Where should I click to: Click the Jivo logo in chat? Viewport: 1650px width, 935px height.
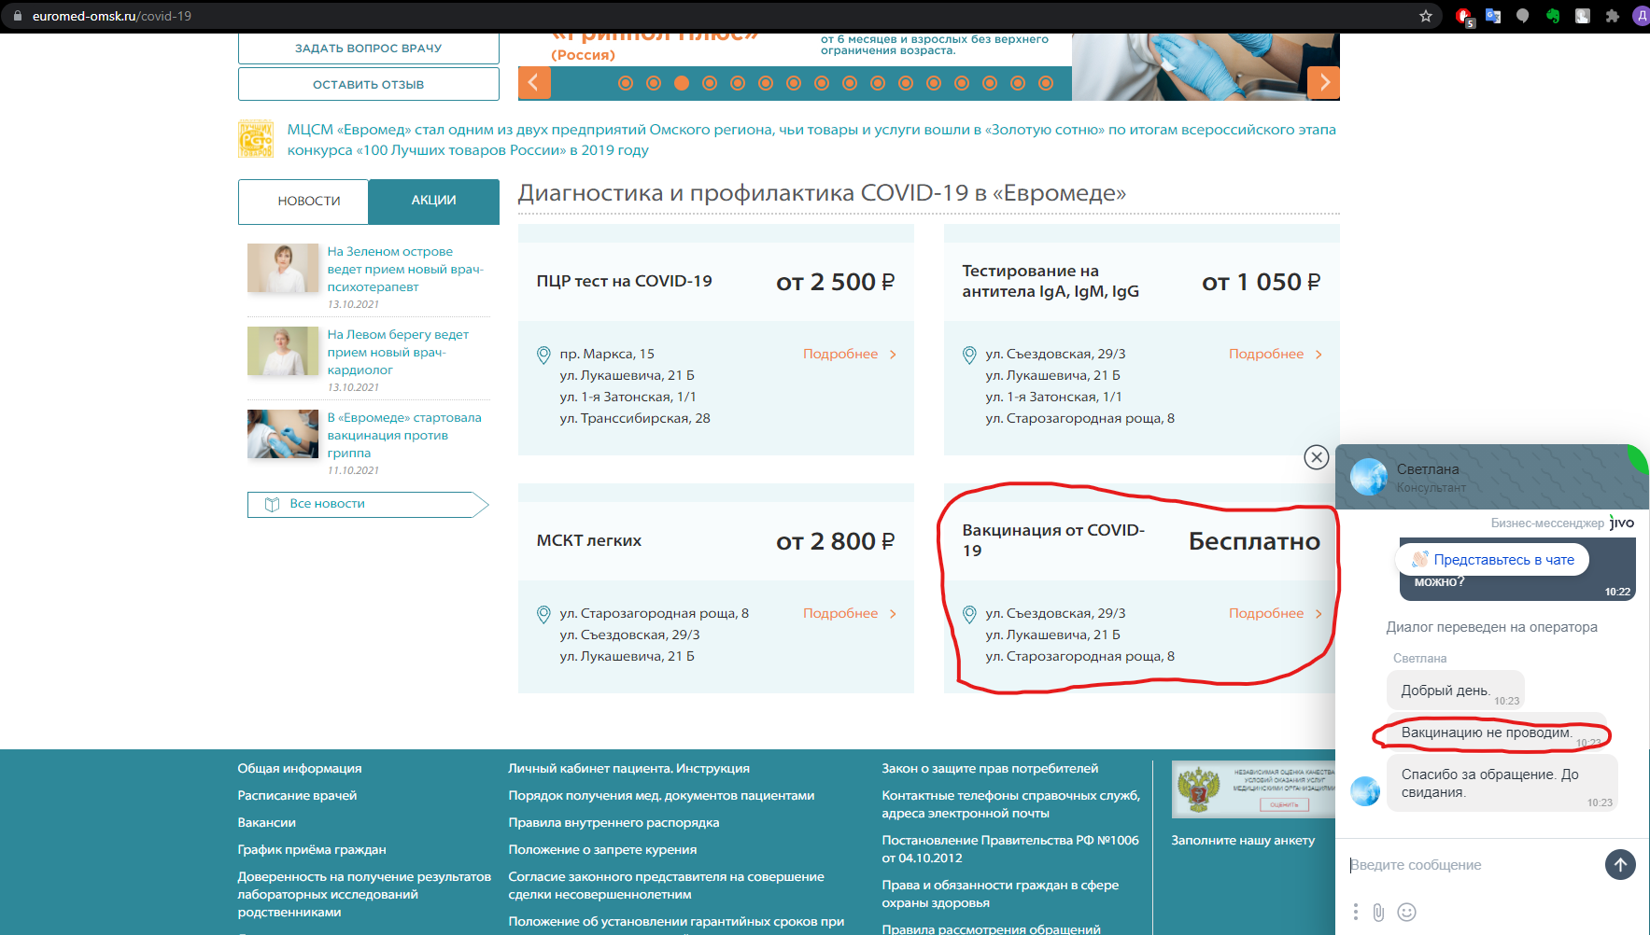coord(1622,523)
